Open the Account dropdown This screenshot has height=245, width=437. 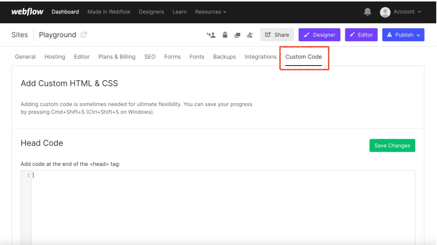pyautogui.click(x=407, y=12)
